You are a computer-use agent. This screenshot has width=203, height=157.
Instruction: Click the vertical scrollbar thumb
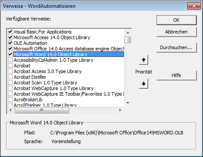pyautogui.click(x=128, y=40)
